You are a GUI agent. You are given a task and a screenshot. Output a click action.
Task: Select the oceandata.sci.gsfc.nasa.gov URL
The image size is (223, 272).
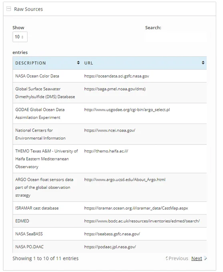click(117, 76)
